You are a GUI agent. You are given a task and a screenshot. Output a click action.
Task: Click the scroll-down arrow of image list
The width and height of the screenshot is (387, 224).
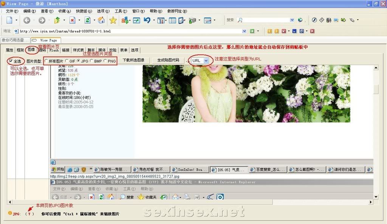(x=376, y=197)
